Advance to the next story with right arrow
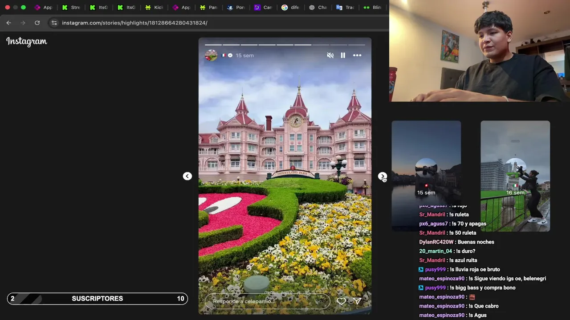The image size is (570, 320). (x=382, y=176)
